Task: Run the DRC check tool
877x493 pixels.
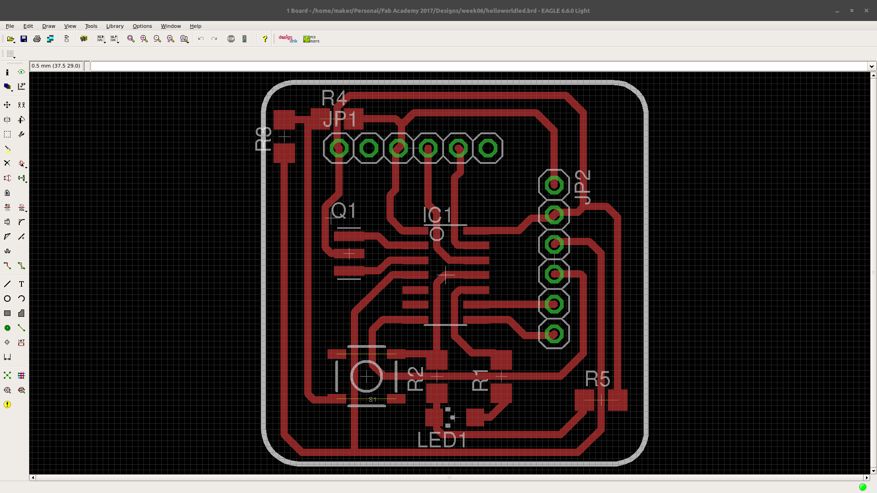Action: coord(21,390)
